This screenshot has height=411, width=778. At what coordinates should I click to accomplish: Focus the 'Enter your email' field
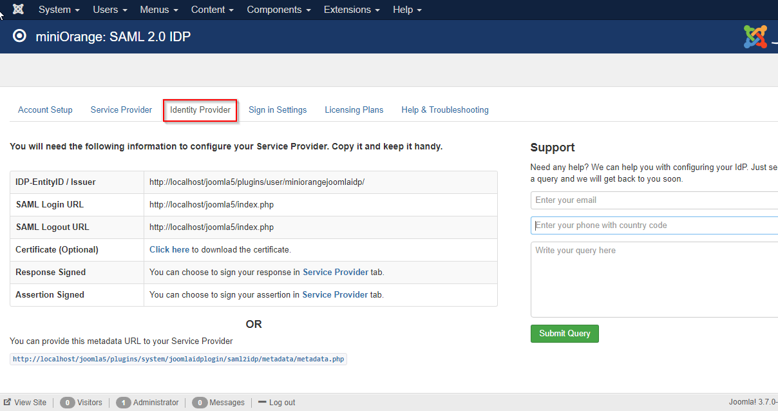coord(654,200)
